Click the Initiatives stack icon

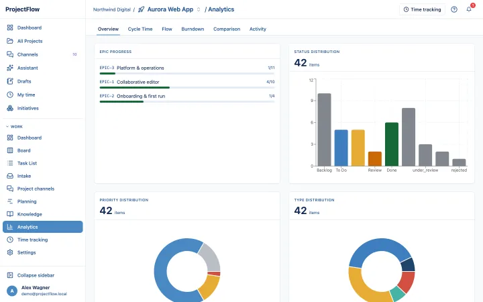coord(10,108)
